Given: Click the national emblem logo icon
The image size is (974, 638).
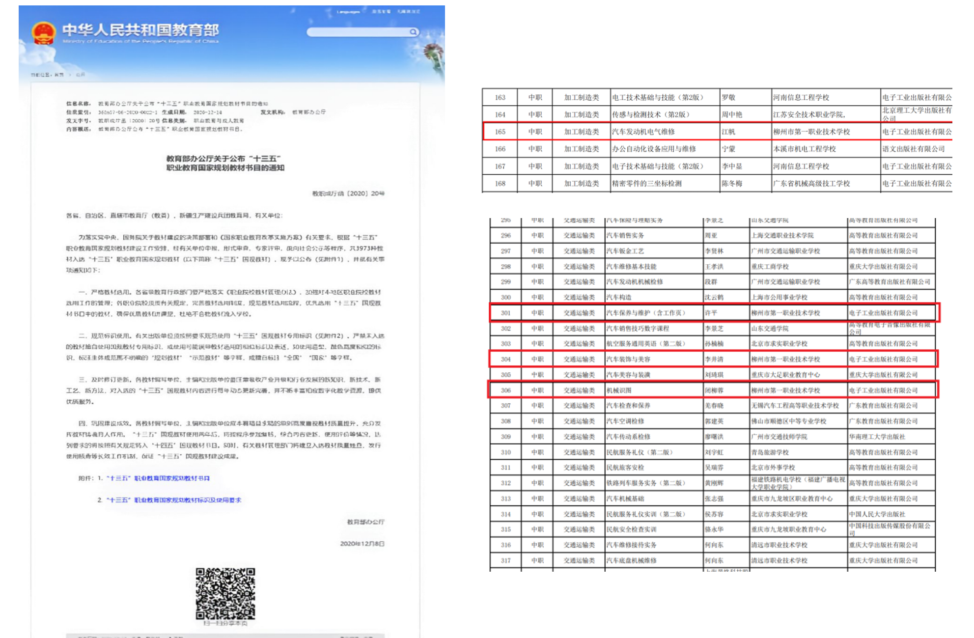Looking at the screenshot, I should click(43, 33).
